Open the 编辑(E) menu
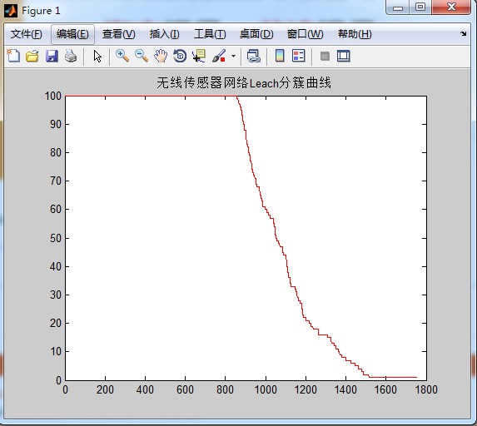Screen dimensions: 477x426 [72, 34]
